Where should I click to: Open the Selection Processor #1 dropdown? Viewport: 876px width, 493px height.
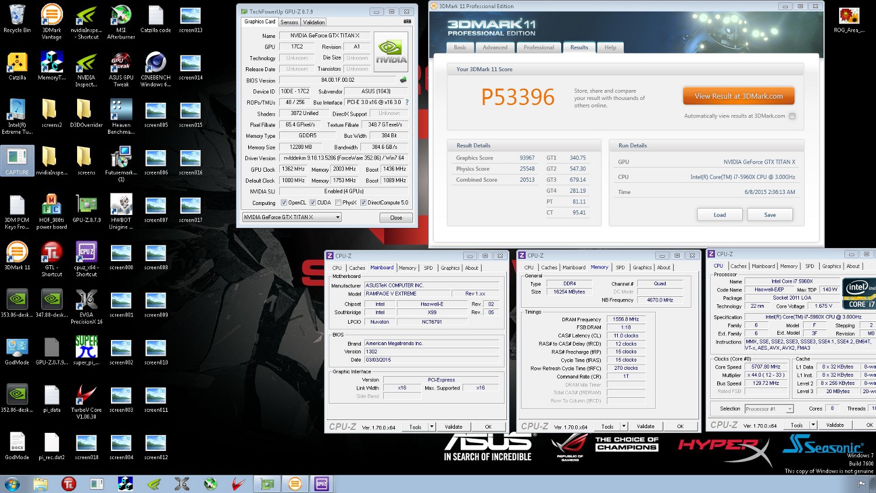pos(769,409)
